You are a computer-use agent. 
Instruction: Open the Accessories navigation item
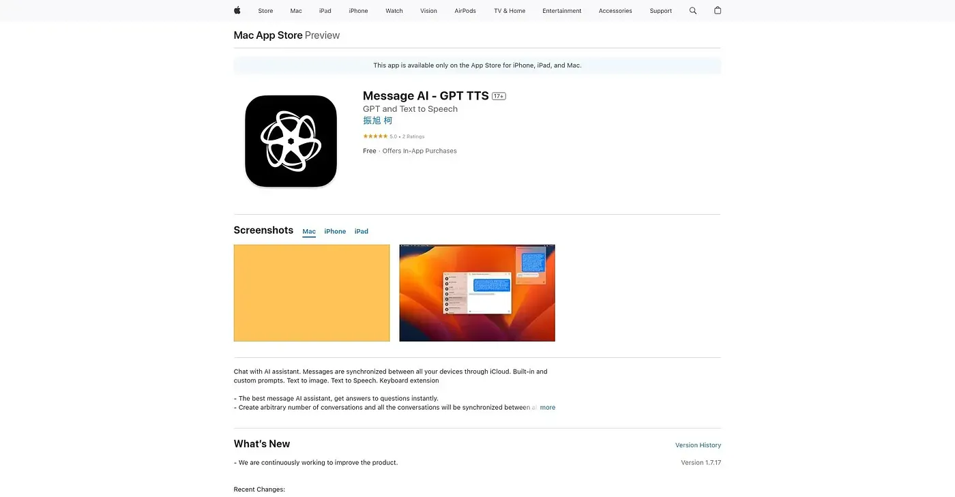point(615,11)
